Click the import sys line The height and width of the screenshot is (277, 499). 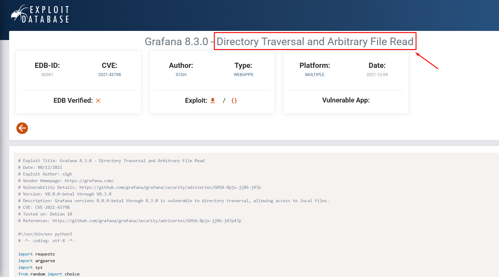point(30,267)
